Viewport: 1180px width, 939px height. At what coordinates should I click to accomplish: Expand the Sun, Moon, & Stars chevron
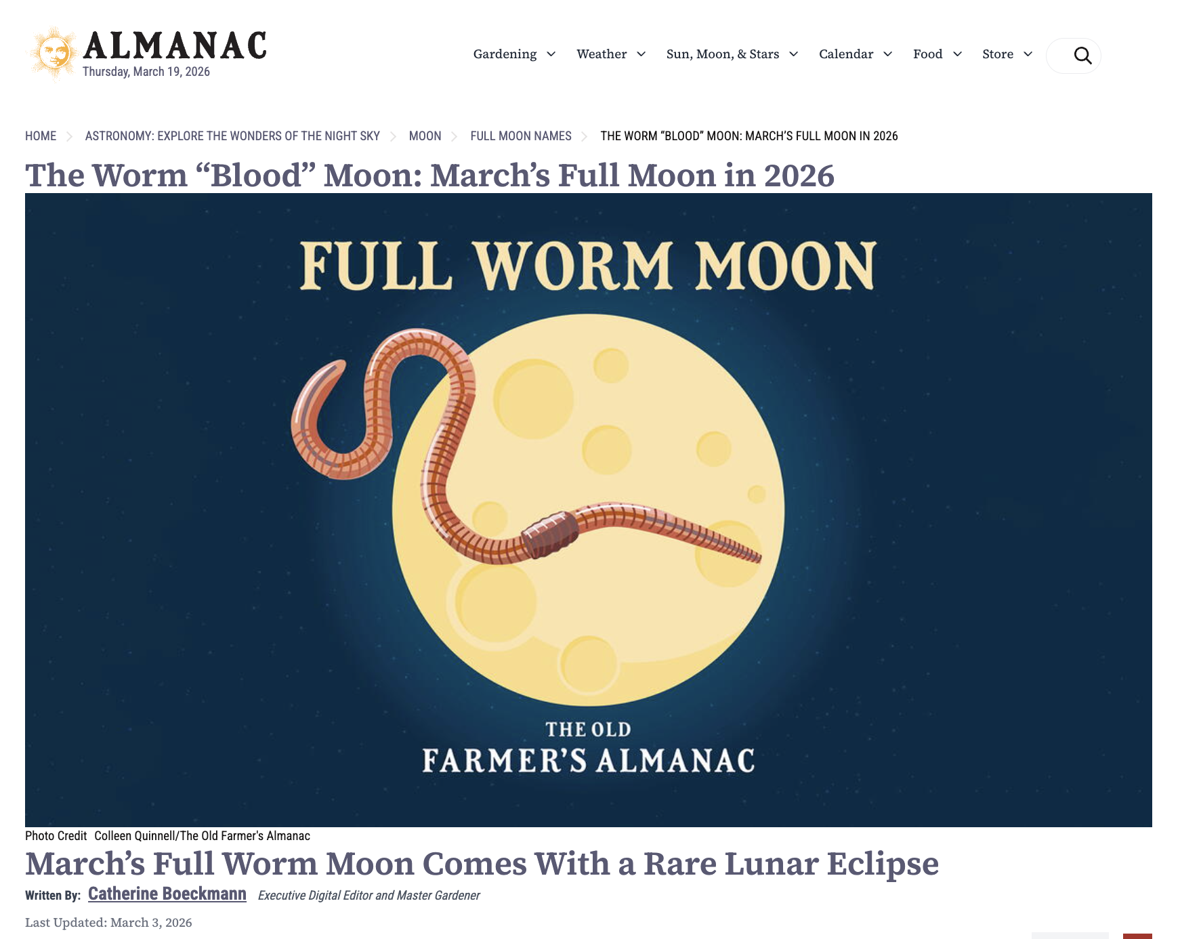(x=793, y=54)
